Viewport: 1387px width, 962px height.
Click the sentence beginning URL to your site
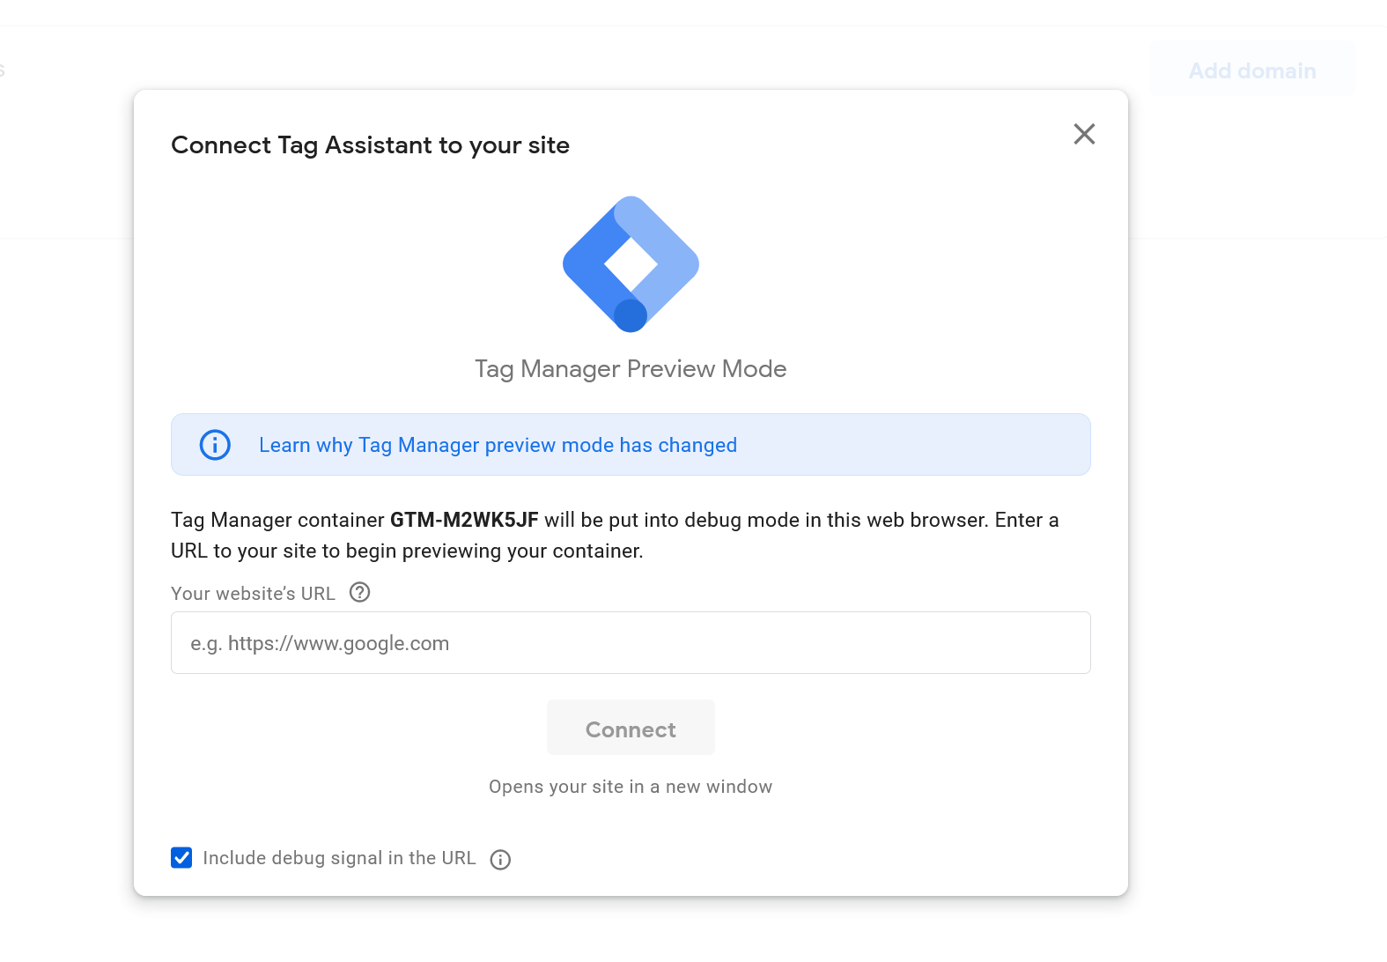click(407, 551)
